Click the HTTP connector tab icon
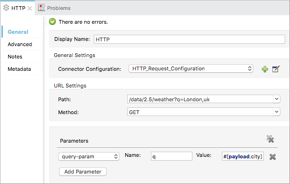 point(6,8)
